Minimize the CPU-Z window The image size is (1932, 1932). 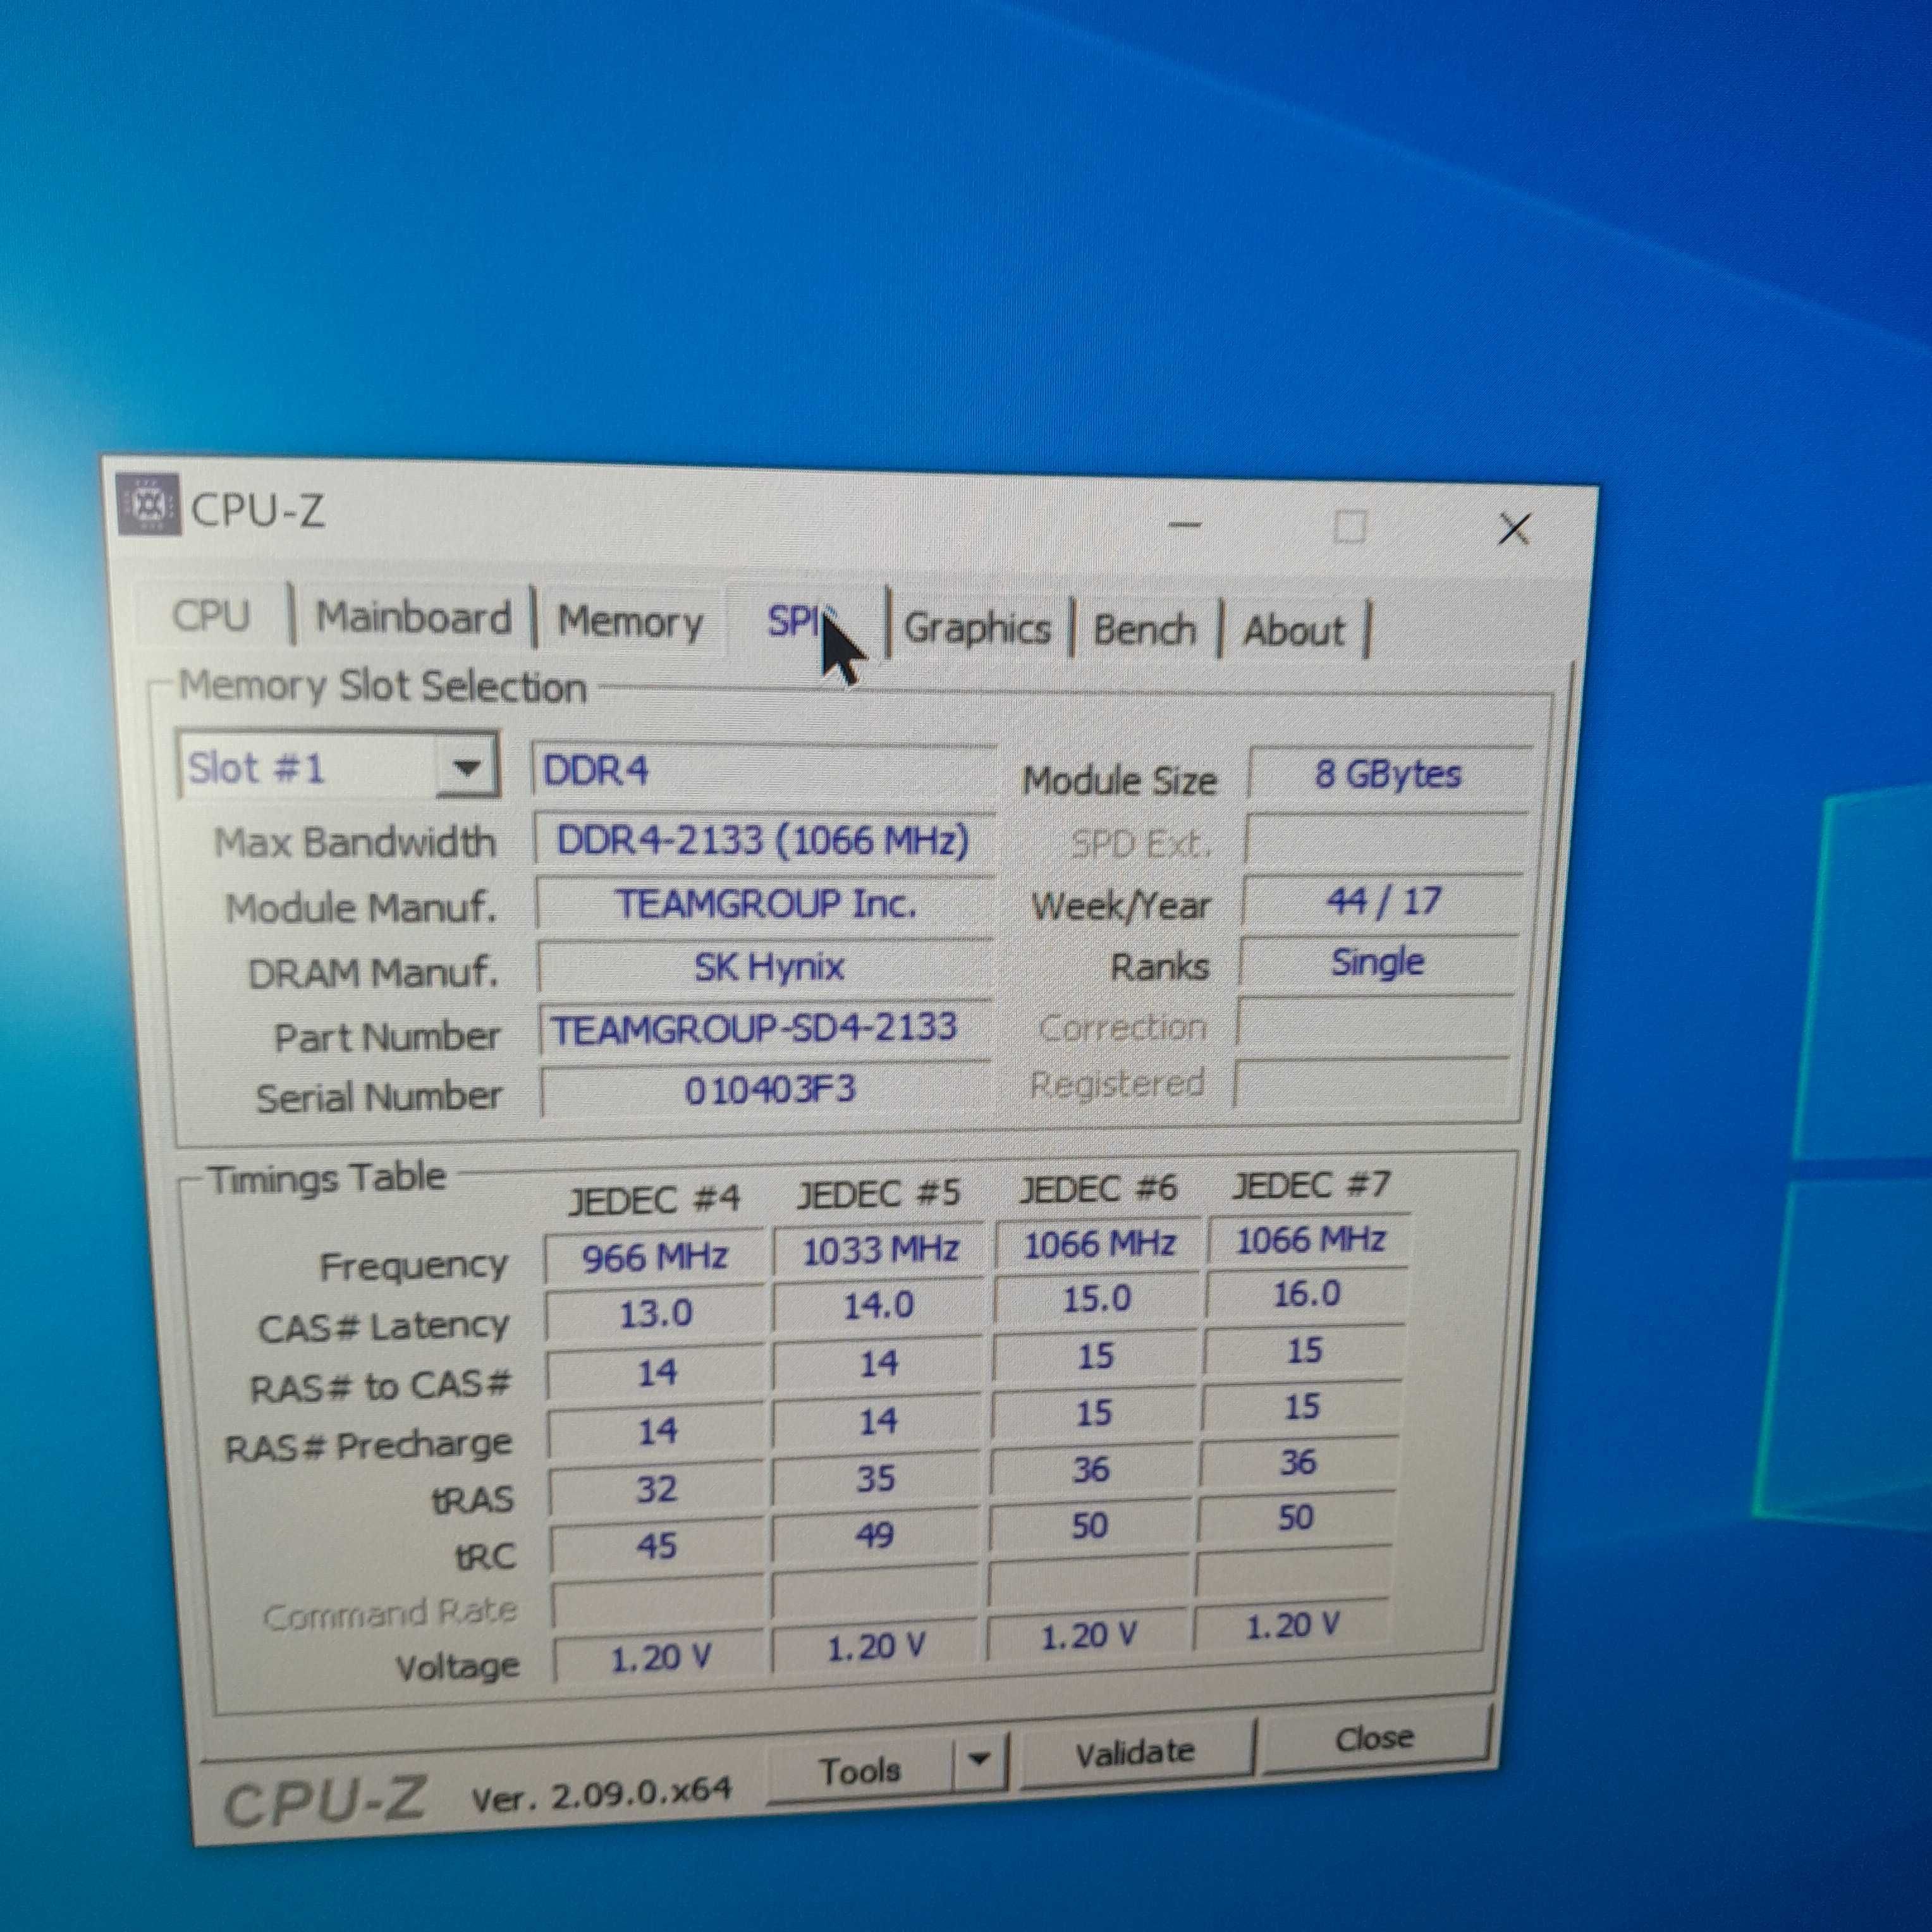point(1184,524)
